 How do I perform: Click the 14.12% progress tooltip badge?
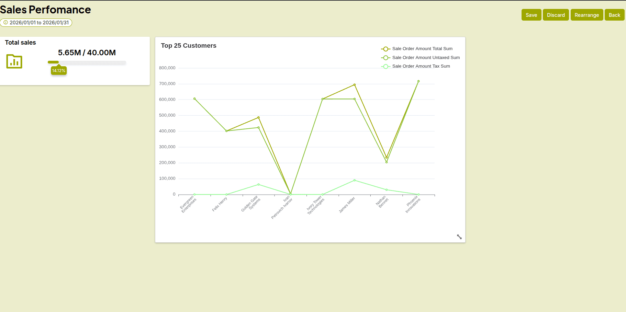(59, 71)
